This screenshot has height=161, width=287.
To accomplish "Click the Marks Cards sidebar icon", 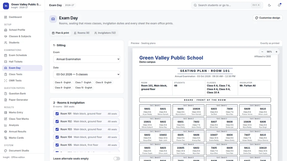I will click(6, 138).
